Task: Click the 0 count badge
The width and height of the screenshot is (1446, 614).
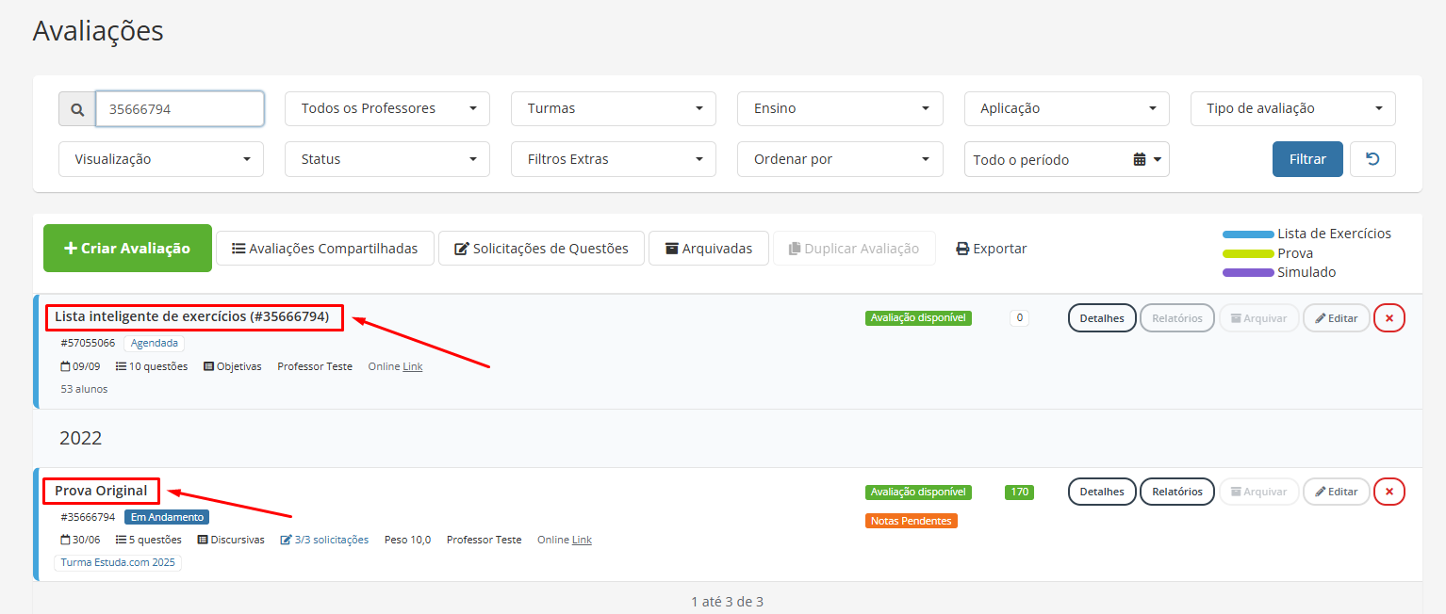Action: tap(1019, 318)
